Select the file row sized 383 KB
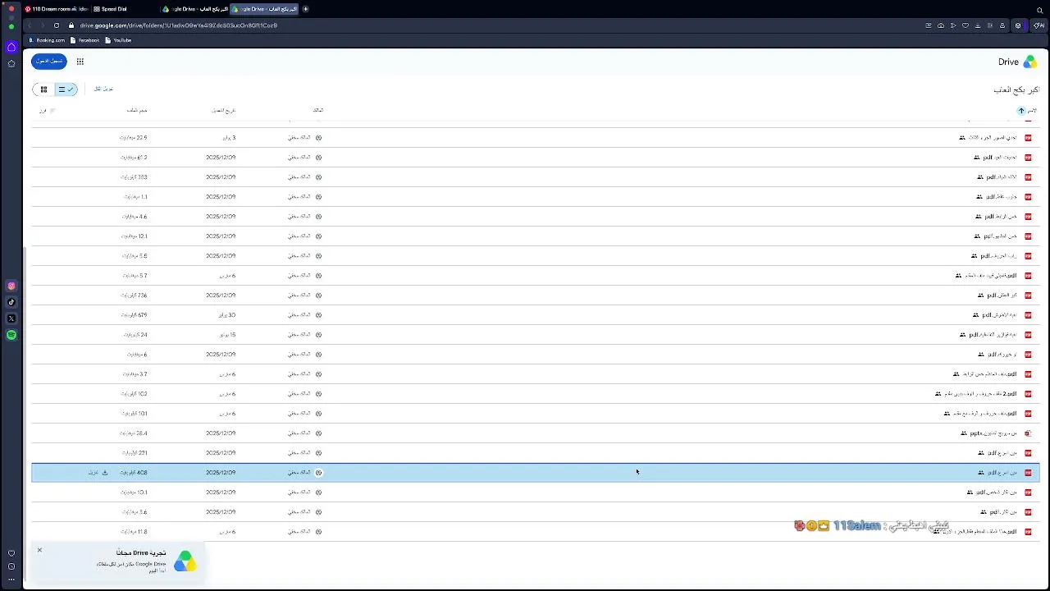Viewport: 1050px width, 591px height. (536, 177)
